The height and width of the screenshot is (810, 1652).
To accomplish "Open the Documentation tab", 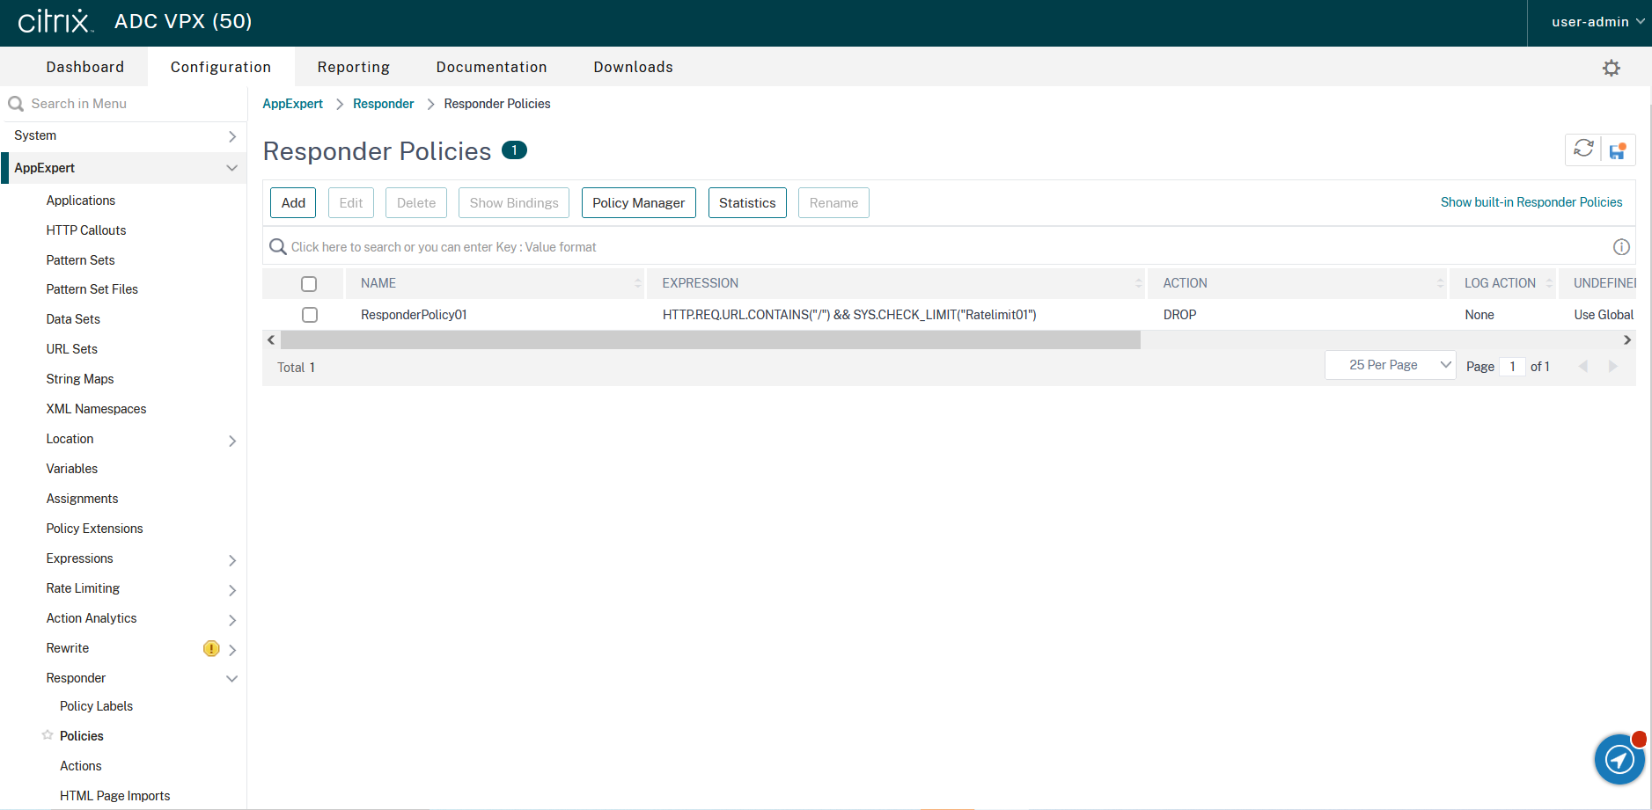I will (492, 67).
